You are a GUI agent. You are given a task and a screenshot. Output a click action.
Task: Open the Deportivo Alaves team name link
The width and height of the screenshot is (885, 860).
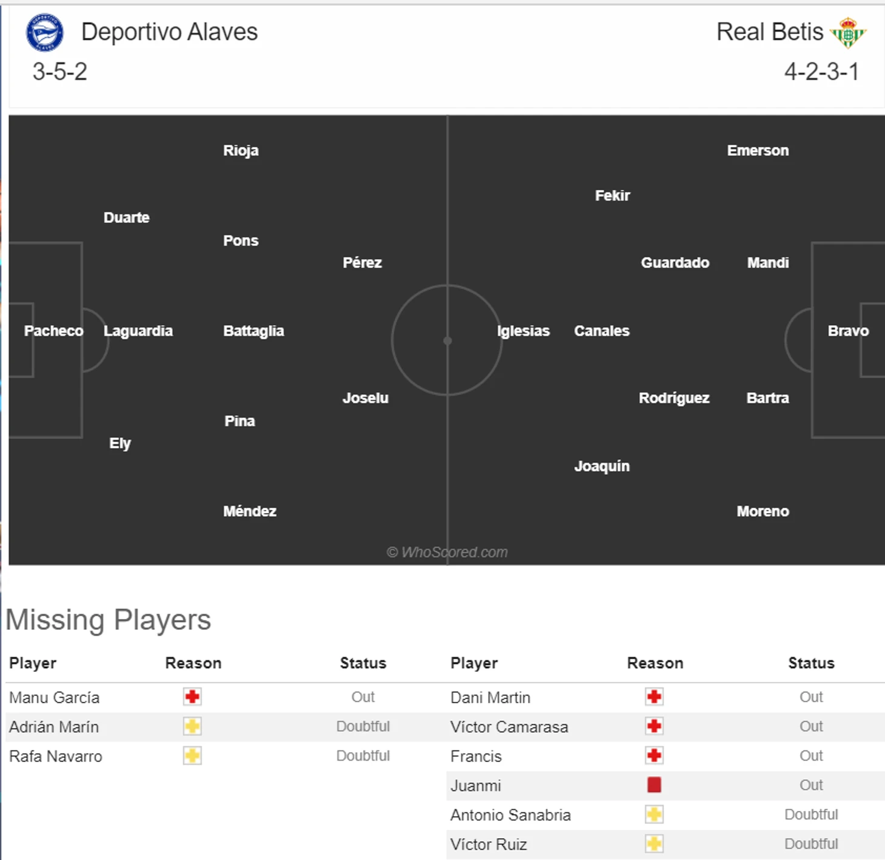point(169,32)
